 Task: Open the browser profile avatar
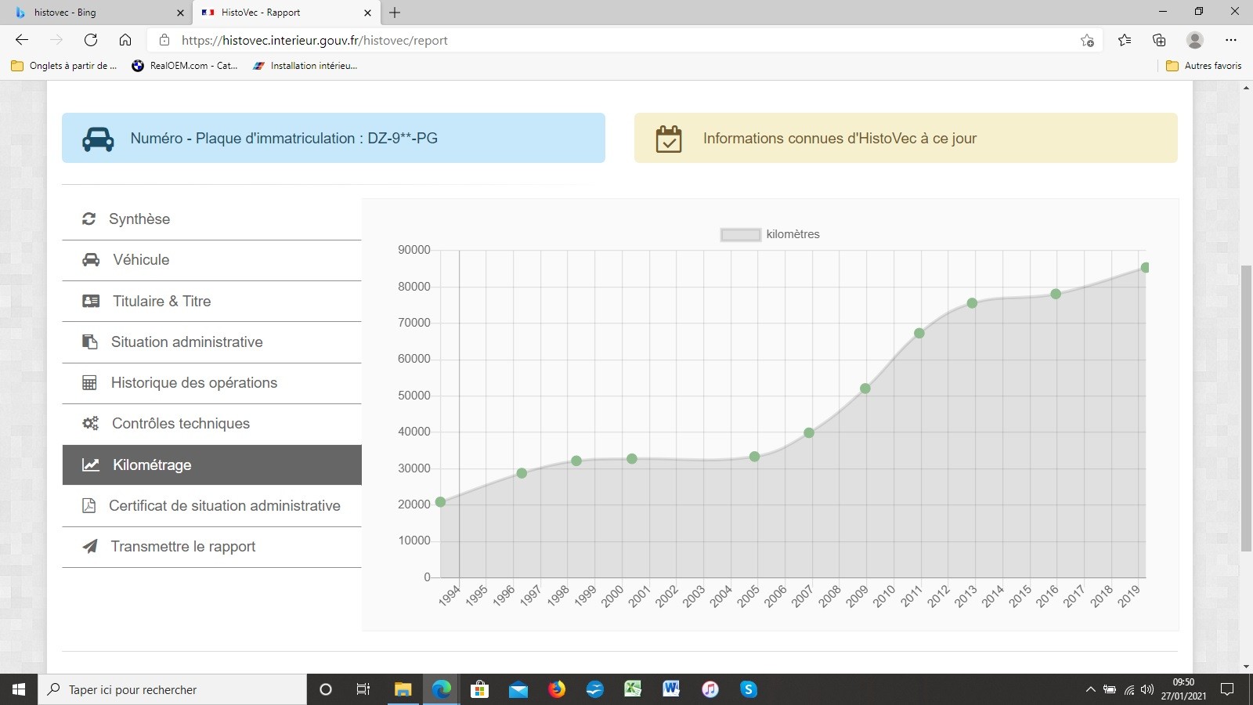pyautogui.click(x=1195, y=40)
